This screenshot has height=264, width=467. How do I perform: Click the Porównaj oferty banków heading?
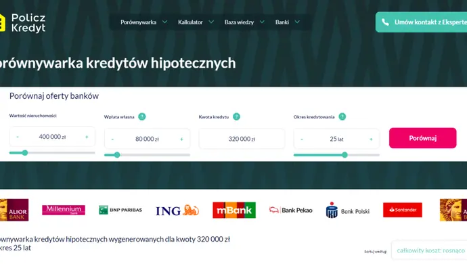54,96
